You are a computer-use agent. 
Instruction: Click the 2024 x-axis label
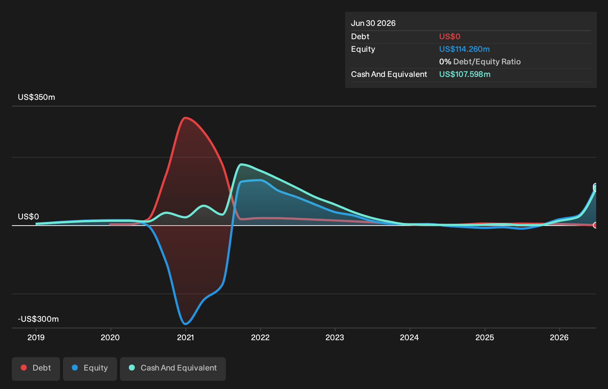[410, 337]
